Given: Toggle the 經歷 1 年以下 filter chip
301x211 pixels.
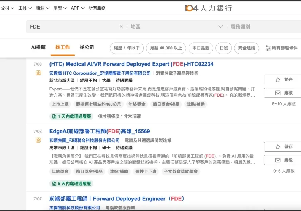Looking at the screenshot, I should (x=127, y=48).
